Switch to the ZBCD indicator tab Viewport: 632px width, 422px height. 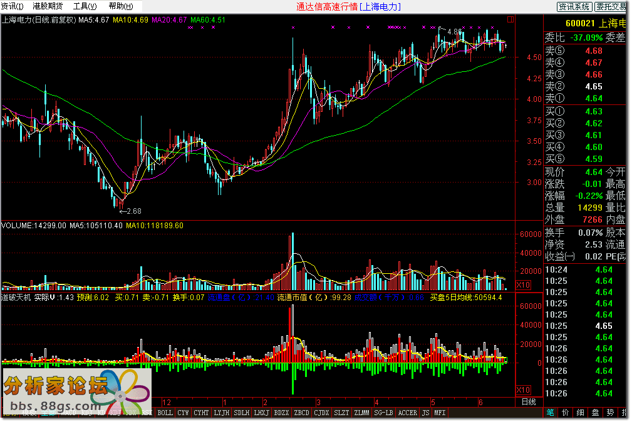(x=301, y=413)
